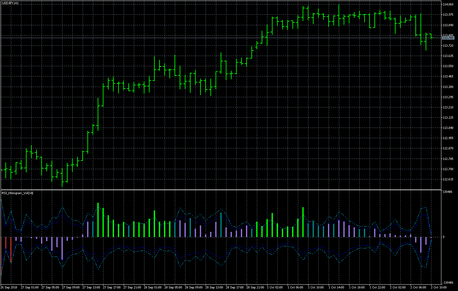Select the 112.955 price axis value
This screenshot has height=291, width=458.
pos(448,138)
